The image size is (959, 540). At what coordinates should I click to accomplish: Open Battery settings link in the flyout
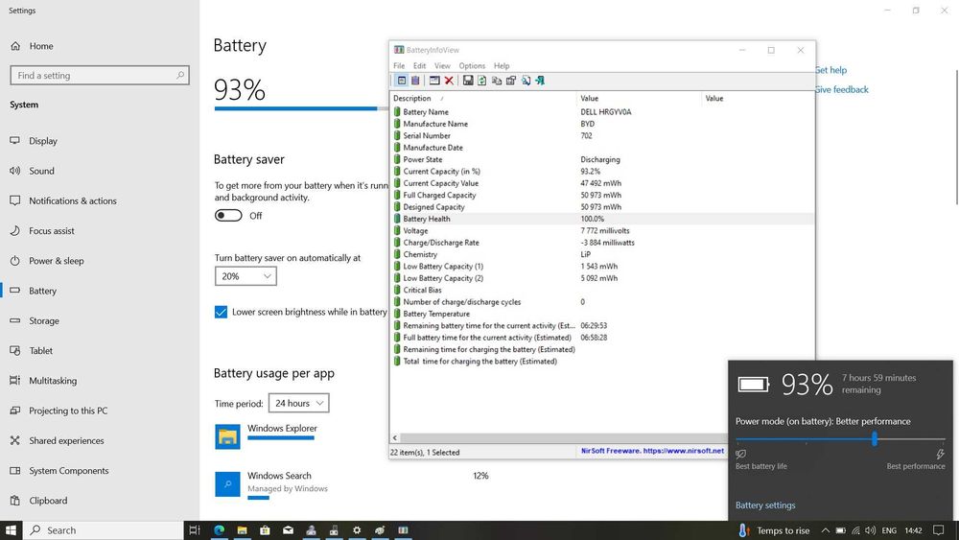click(765, 505)
